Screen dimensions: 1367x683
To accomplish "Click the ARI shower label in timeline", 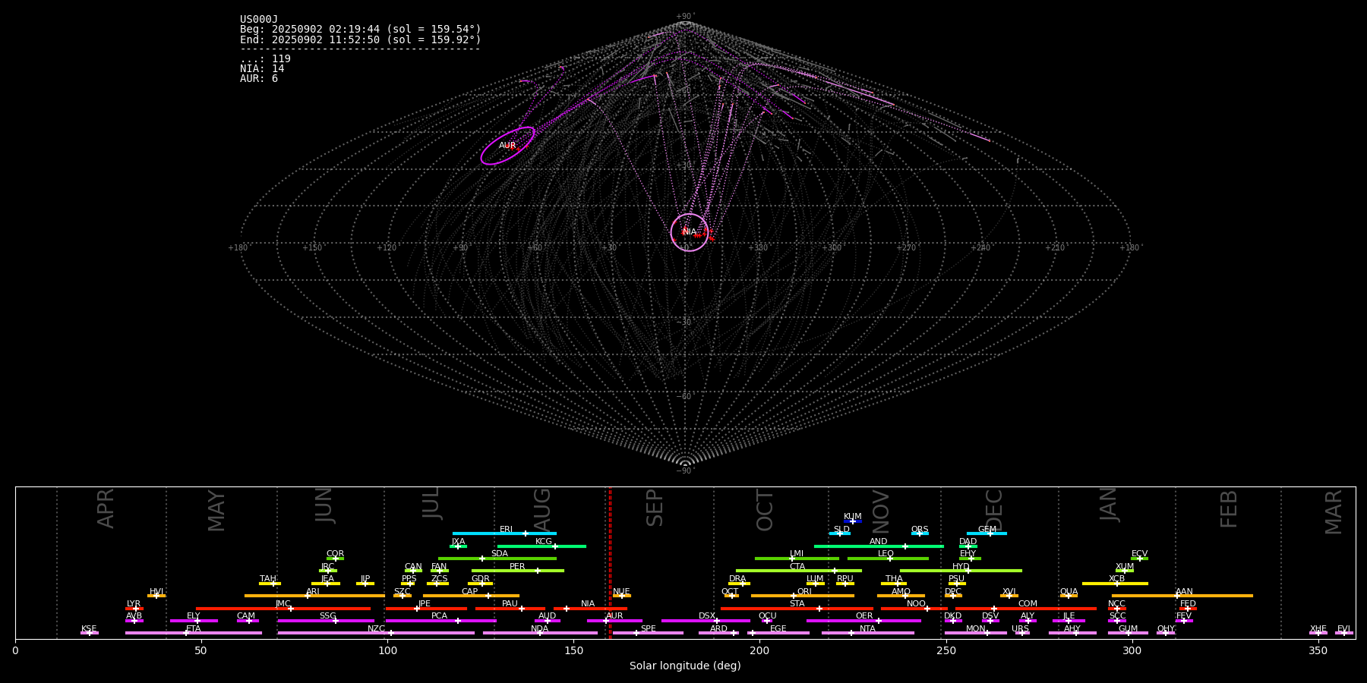I will 312,591.
